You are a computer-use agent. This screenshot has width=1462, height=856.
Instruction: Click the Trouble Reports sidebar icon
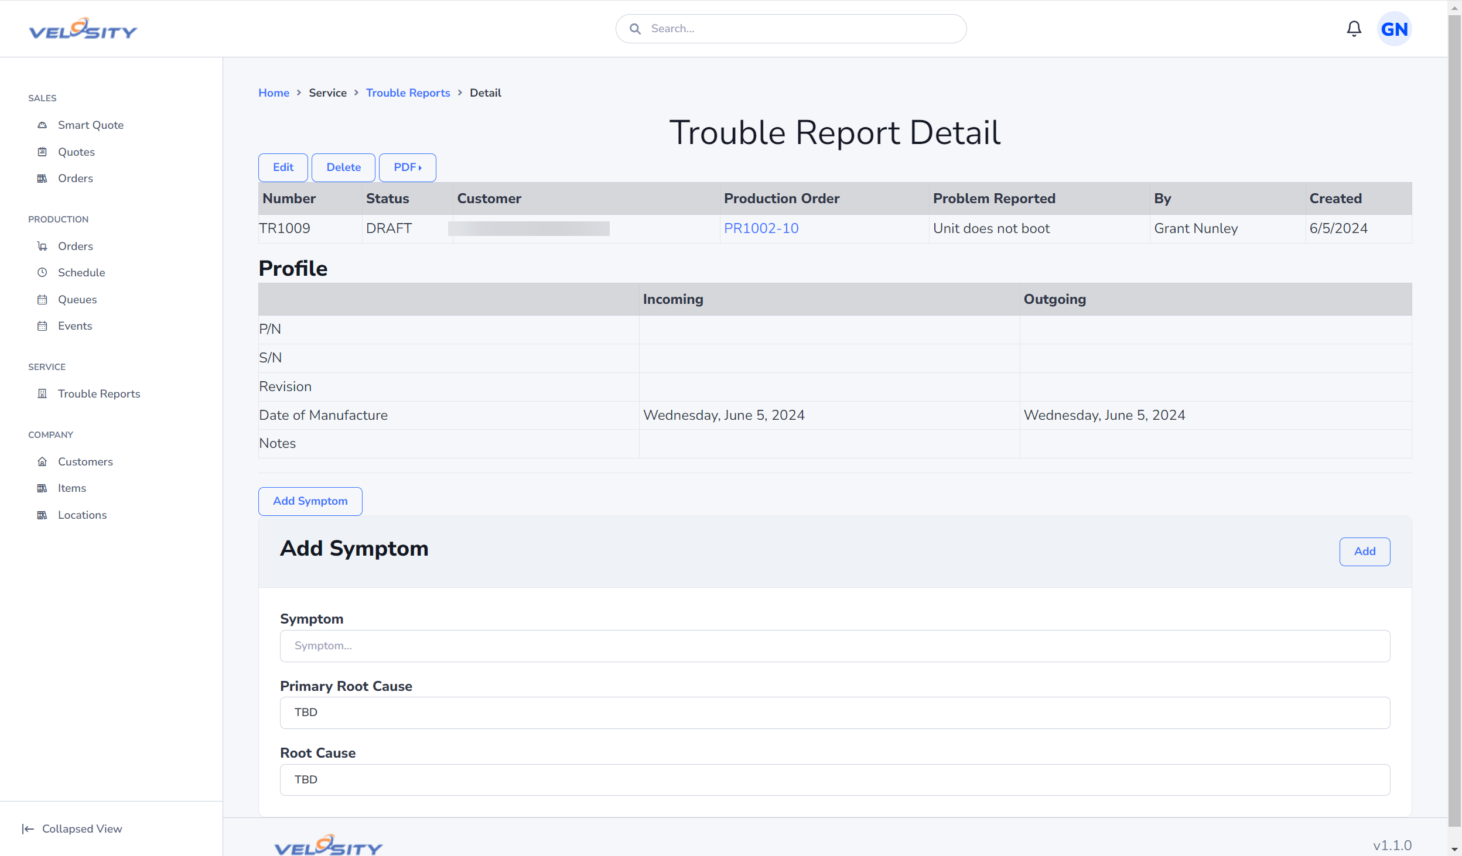click(42, 394)
